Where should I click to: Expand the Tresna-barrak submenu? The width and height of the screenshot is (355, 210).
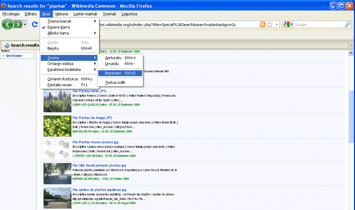(x=69, y=21)
